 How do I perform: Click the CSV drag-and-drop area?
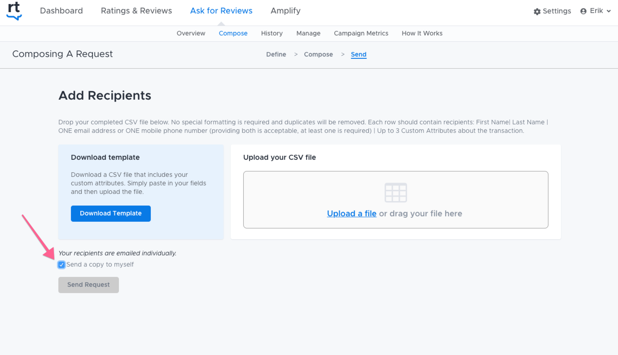(396, 200)
